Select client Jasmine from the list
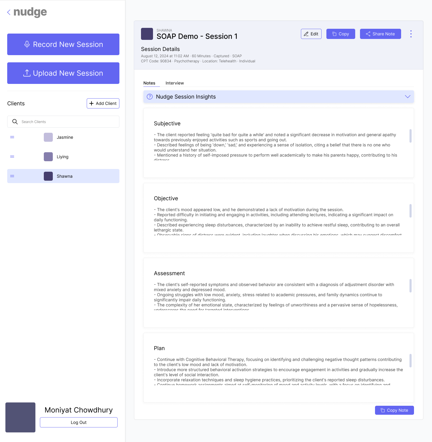432x442 pixels. click(x=65, y=137)
